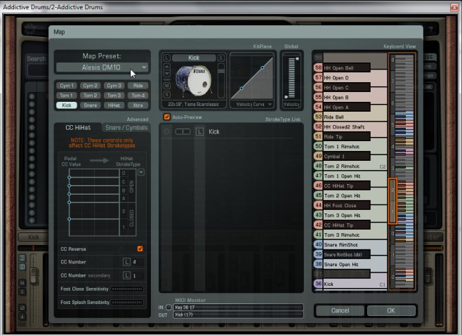Click the MIDI Monitor IN indicator circle
The height and width of the screenshot is (335, 462).
click(x=169, y=308)
